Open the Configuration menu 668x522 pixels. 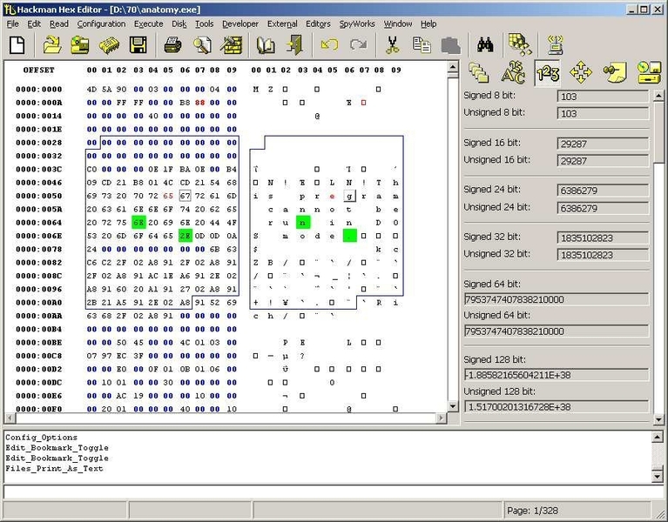click(x=101, y=23)
